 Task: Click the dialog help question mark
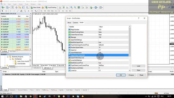(139, 18)
